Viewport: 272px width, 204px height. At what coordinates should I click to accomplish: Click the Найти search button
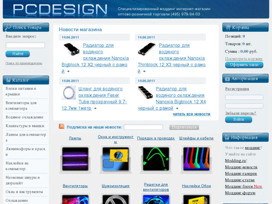tap(18, 54)
